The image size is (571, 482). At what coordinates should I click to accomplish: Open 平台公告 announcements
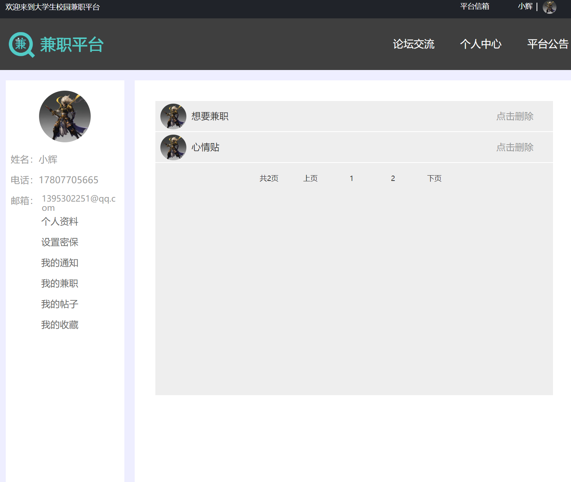tap(548, 44)
